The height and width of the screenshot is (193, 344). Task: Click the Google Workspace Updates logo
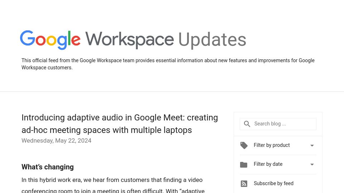pos(133,40)
